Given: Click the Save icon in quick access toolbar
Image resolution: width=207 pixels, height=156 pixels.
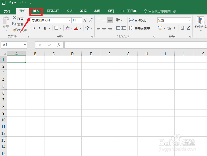Looking at the screenshot, I should 3,3.
